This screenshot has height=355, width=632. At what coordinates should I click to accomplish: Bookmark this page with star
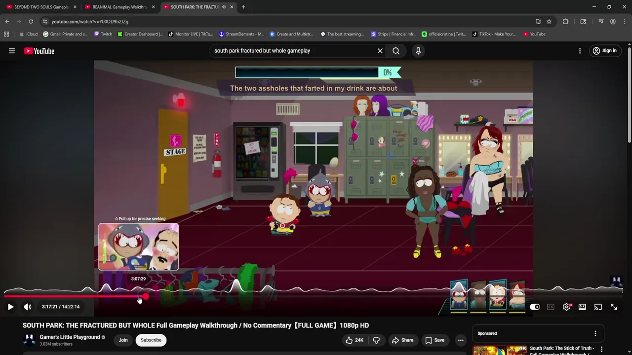[x=549, y=22]
